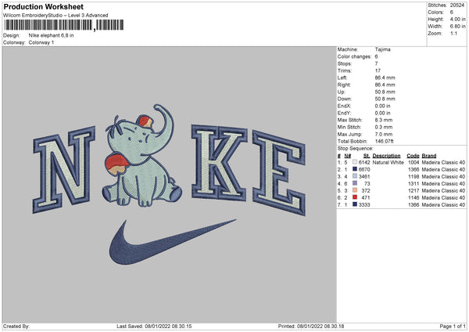Click the 'Production Worksheet' title

pyautogui.click(x=43, y=6)
